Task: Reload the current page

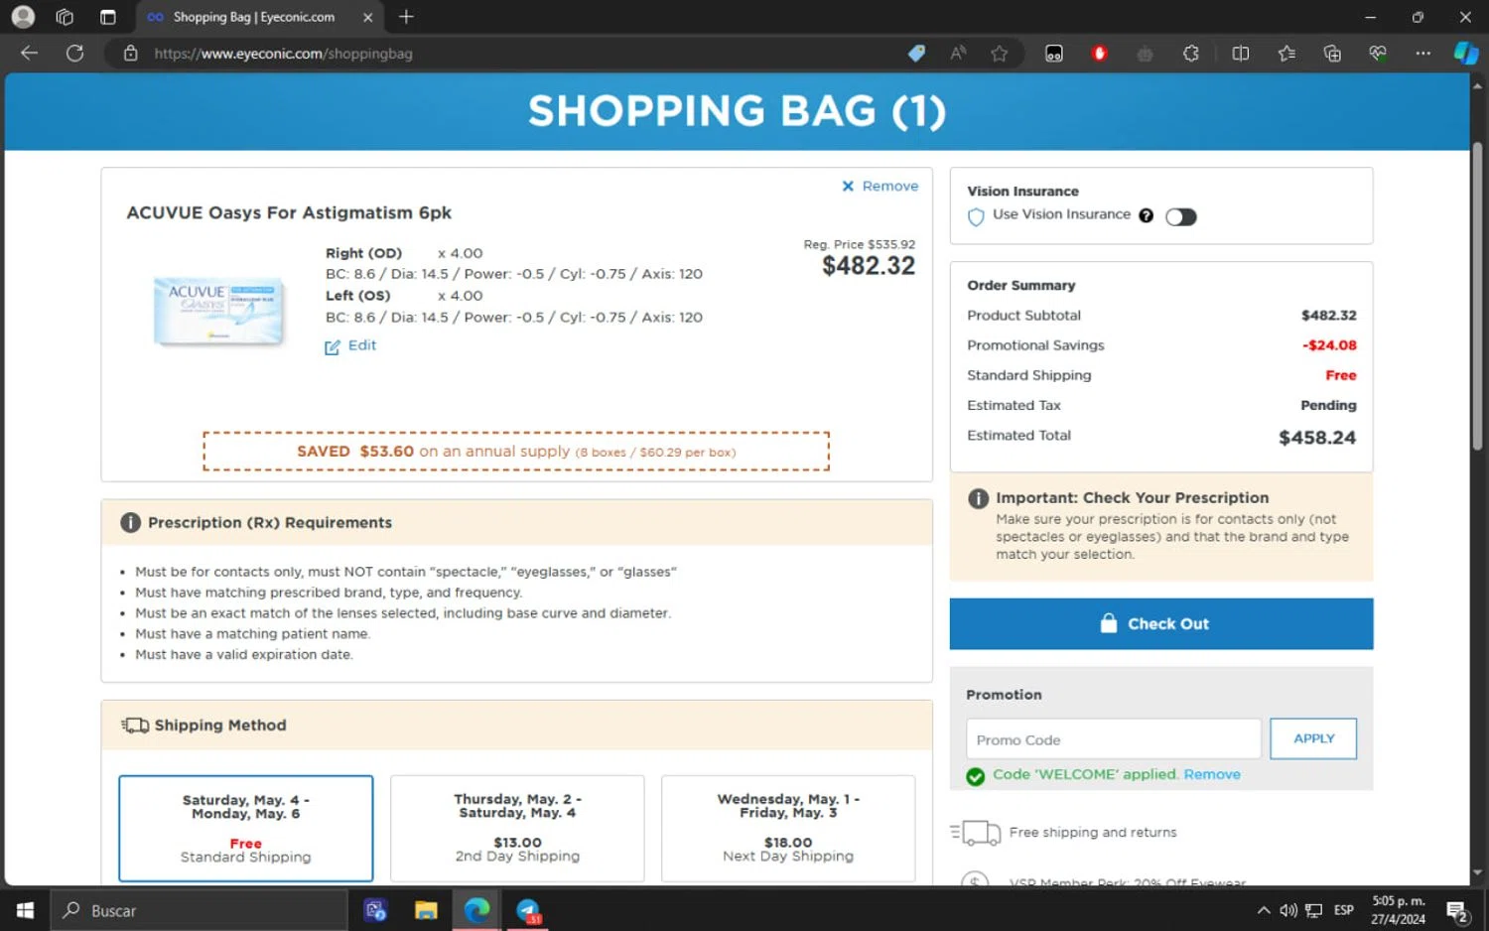Action: click(x=74, y=54)
